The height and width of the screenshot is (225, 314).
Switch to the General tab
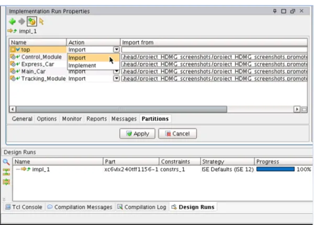pyautogui.click(x=22, y=119)
